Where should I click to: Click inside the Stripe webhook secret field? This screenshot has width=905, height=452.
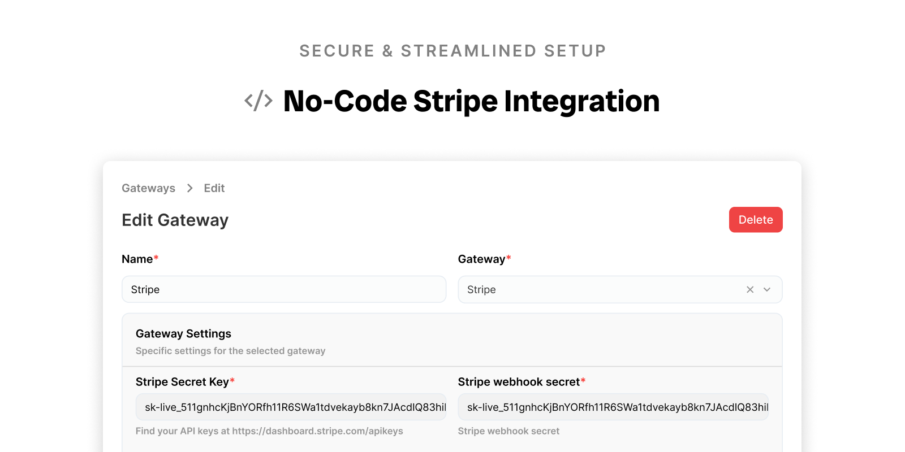pos(613,407)
